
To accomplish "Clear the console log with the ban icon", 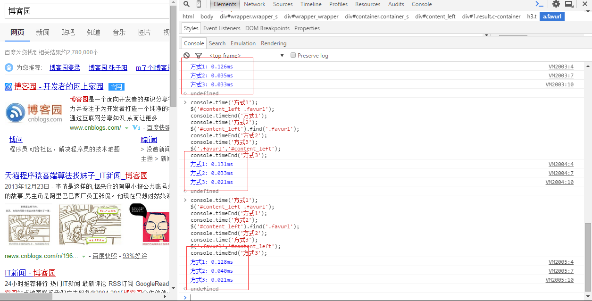I will click(x=187, y=56).
